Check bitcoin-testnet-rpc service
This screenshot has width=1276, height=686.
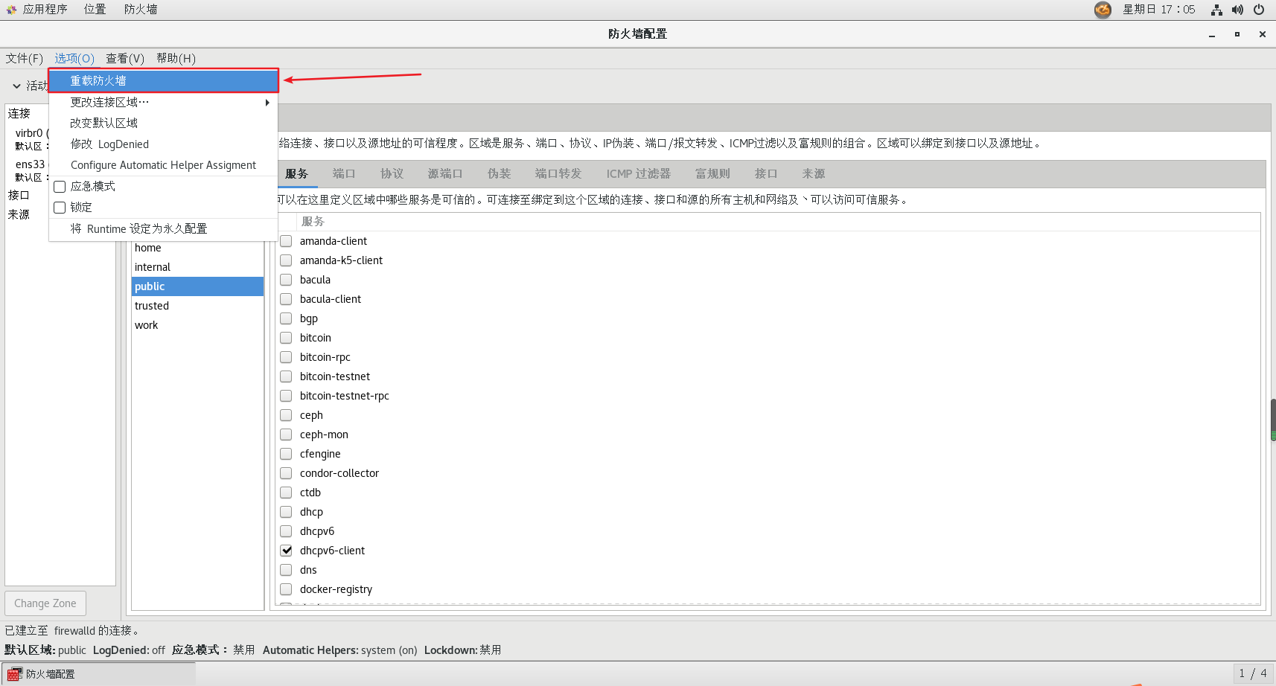[x=286, y=396]
